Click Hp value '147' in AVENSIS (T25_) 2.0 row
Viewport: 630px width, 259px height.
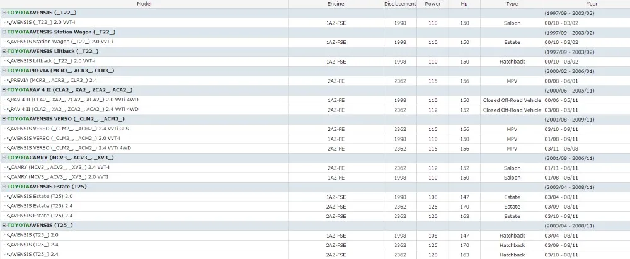tap(464, 236)
